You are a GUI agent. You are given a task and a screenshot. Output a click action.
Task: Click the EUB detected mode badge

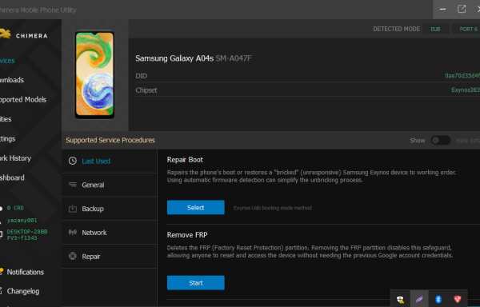[435, 29]
